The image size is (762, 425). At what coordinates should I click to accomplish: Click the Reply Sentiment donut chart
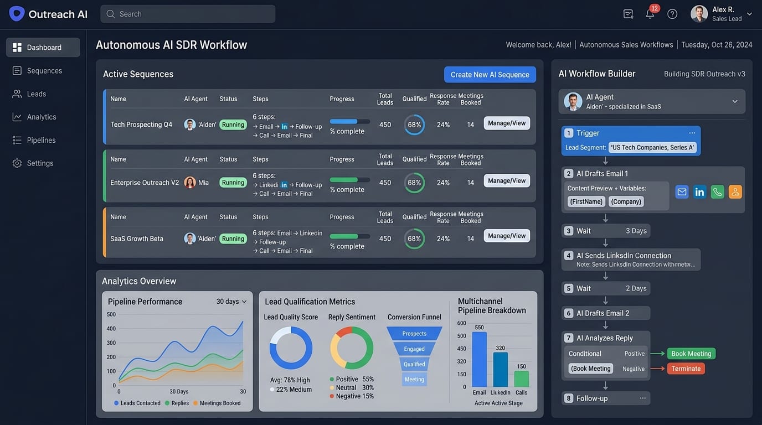(352, 348)
